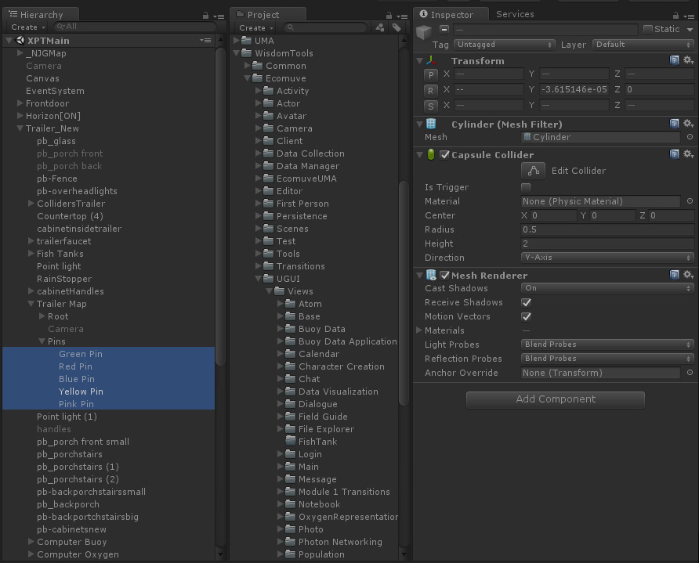Open Mesh Renderer settings gear

(x=688, y=274)
